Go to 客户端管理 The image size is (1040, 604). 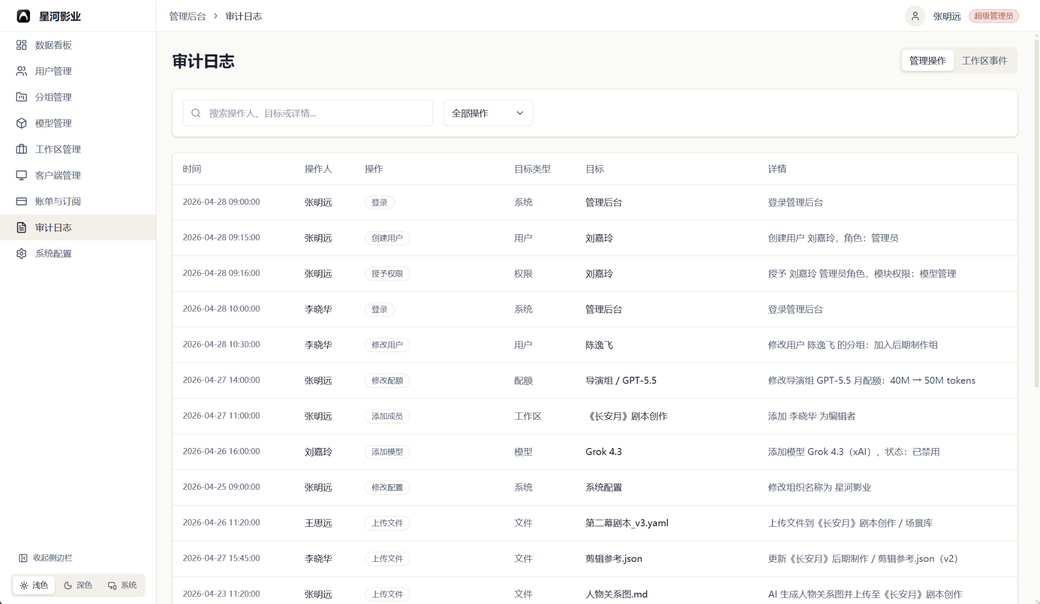point(78,175)
